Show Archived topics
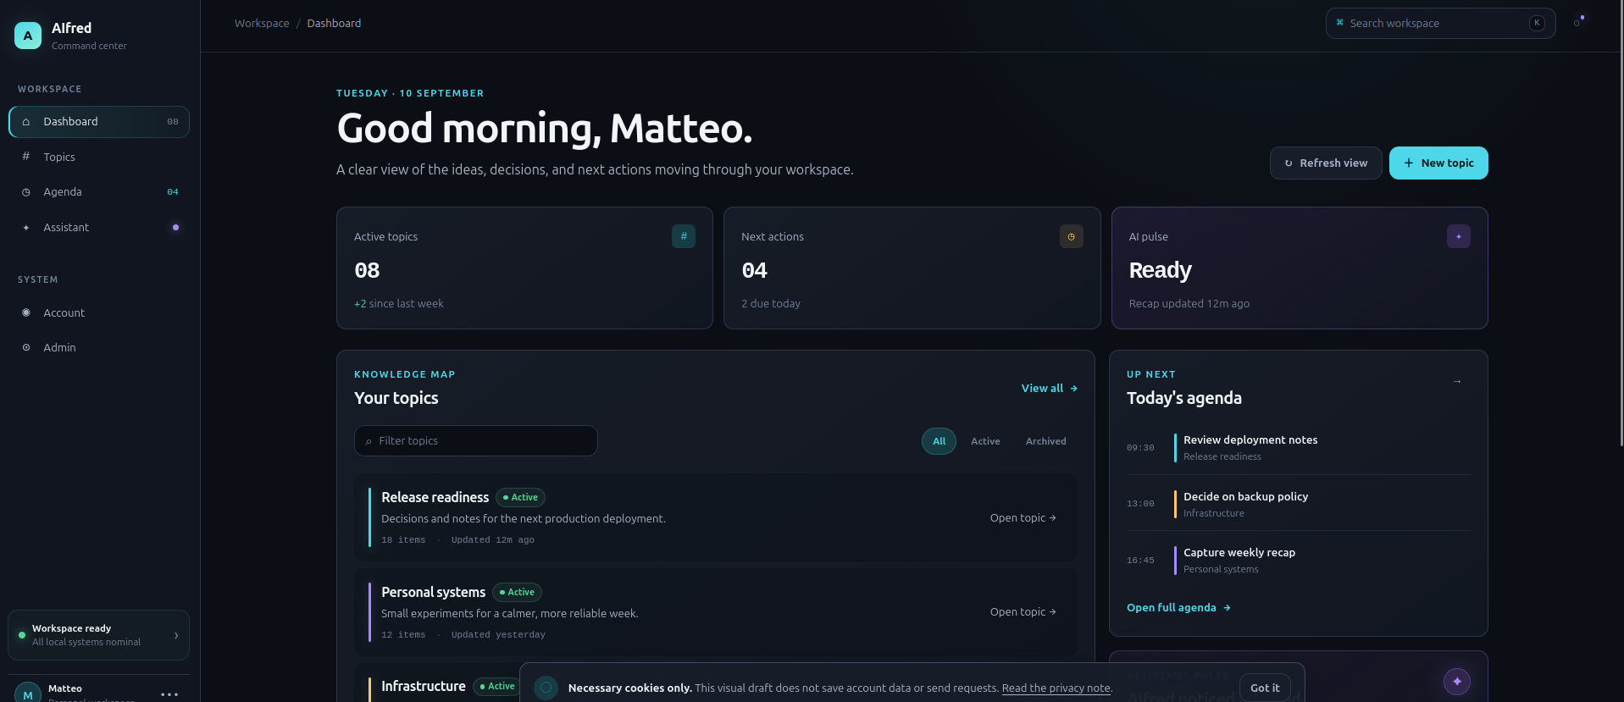 coord(1046,441)
